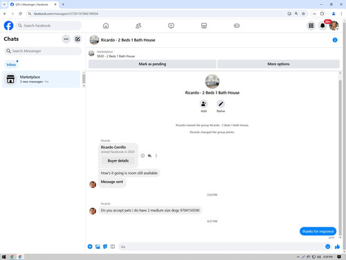Click More options button

278,64
